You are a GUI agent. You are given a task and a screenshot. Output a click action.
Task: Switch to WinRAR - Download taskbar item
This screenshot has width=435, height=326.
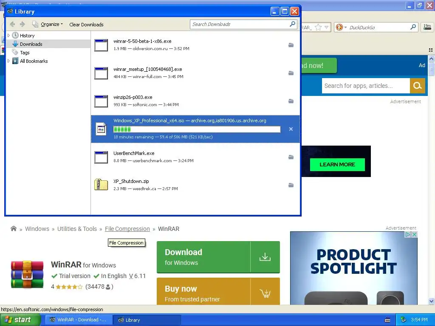pos(79,320)
